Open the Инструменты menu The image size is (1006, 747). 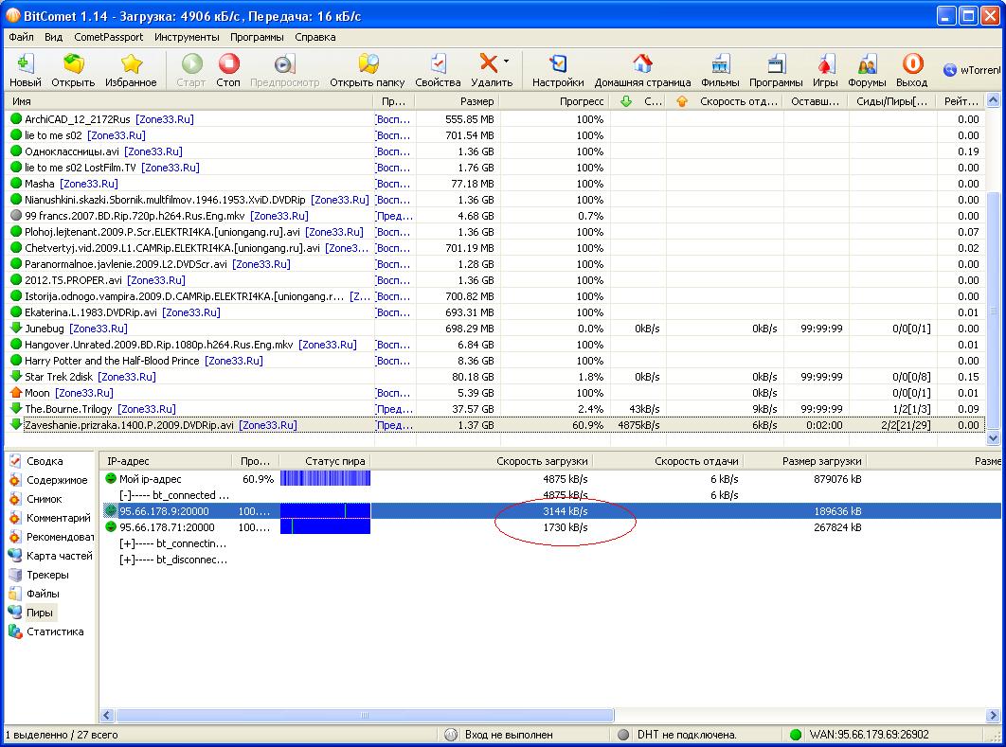coord(187,37)
